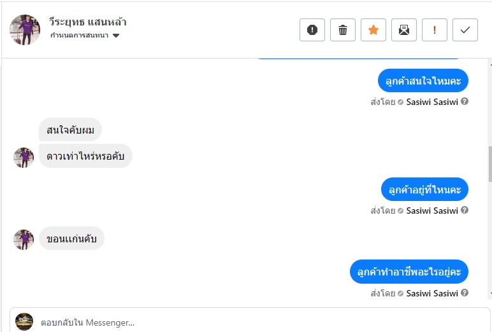Open วีระยุทธ's profile picture in header
The width and height of the screenshot is (492, 332).
[x=25, y=29]
